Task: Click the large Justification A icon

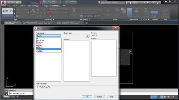Action: (x=74, y=11)
